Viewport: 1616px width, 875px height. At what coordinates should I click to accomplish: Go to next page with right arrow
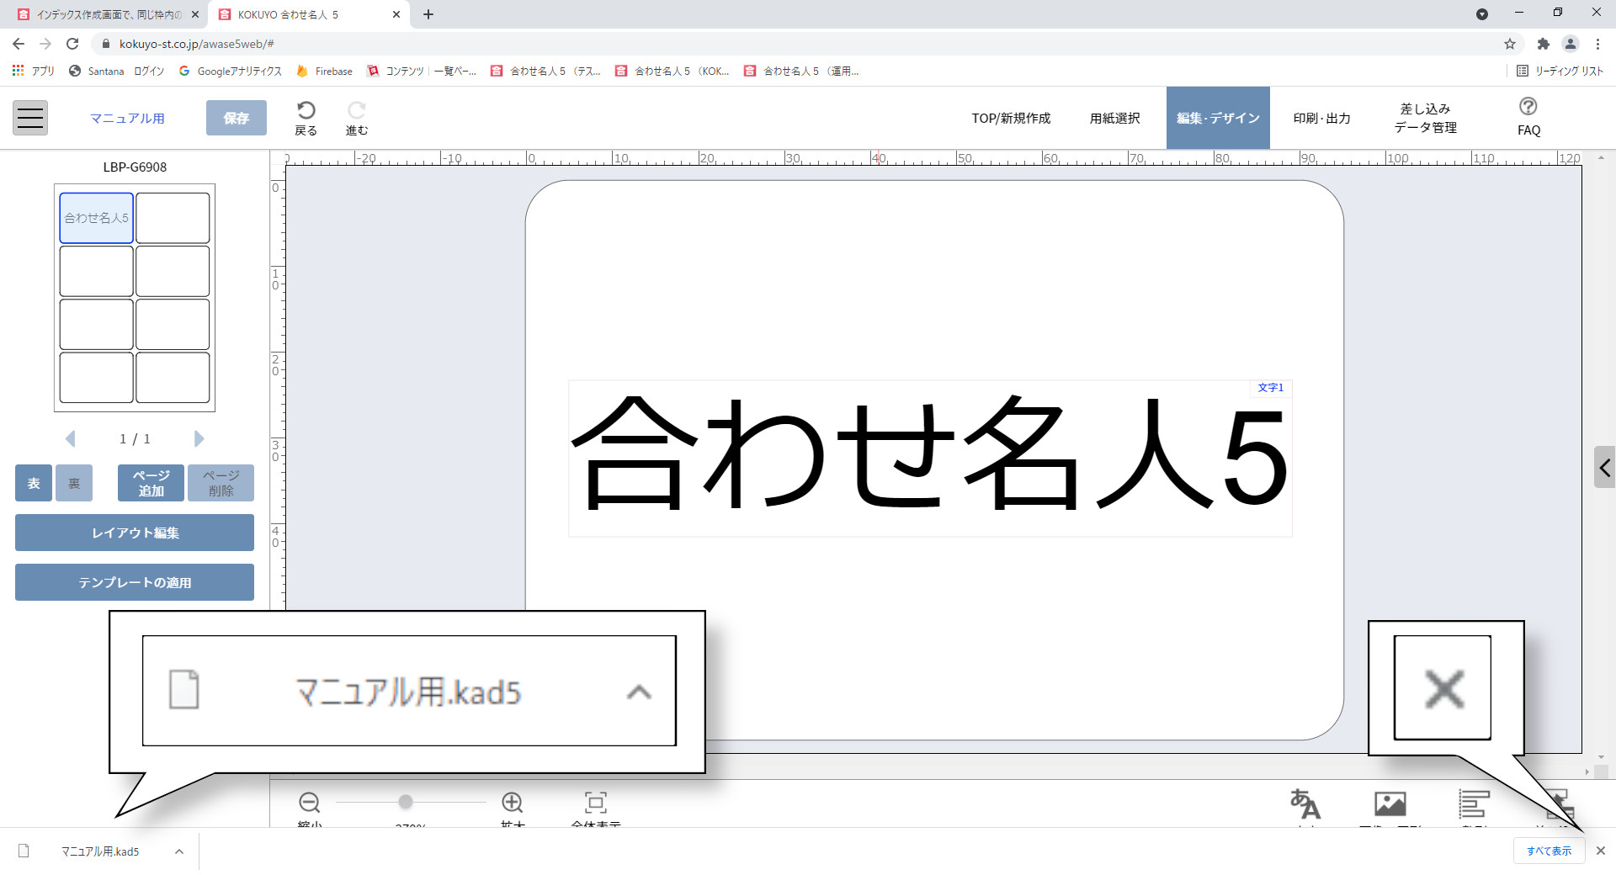coord(199,438)
